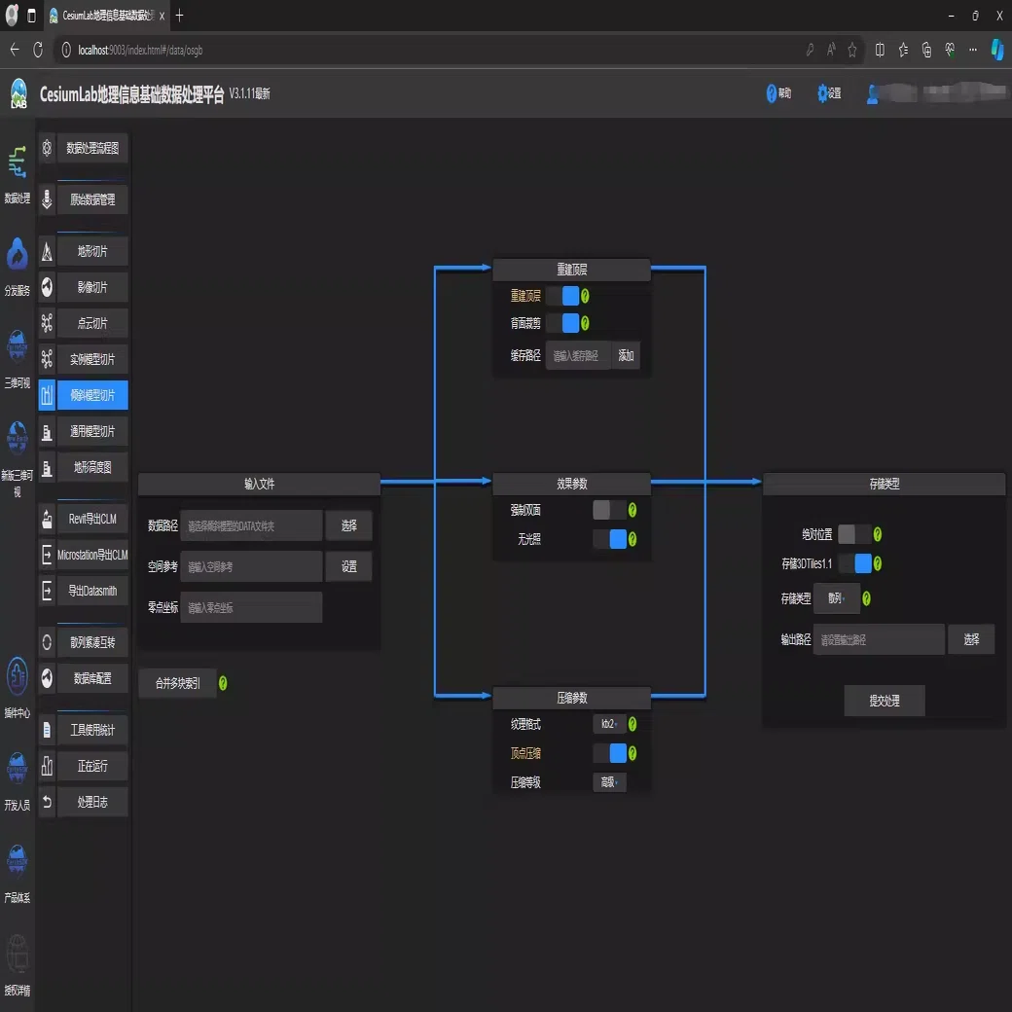Click the browser favorites star icon

[x=852, y=50]
